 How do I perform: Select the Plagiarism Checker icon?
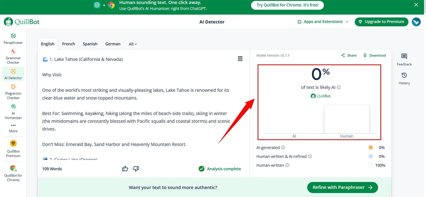tap(13, 87)
